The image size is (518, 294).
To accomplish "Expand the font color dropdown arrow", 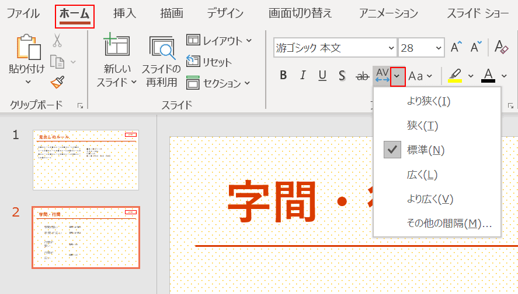I will pyautogui.click(x=504, y=76).
